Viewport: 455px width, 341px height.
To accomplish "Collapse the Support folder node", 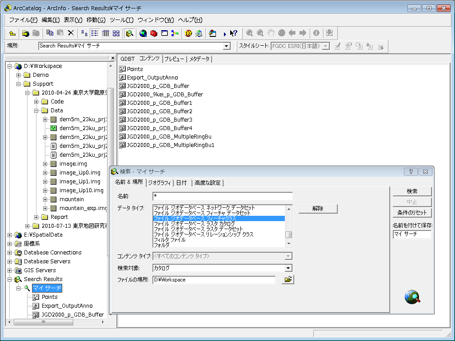I will pyautogui.click(x=18, y=84).
